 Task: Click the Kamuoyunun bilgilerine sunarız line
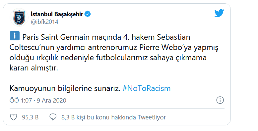pyautogui.click(x=65, y=89)
